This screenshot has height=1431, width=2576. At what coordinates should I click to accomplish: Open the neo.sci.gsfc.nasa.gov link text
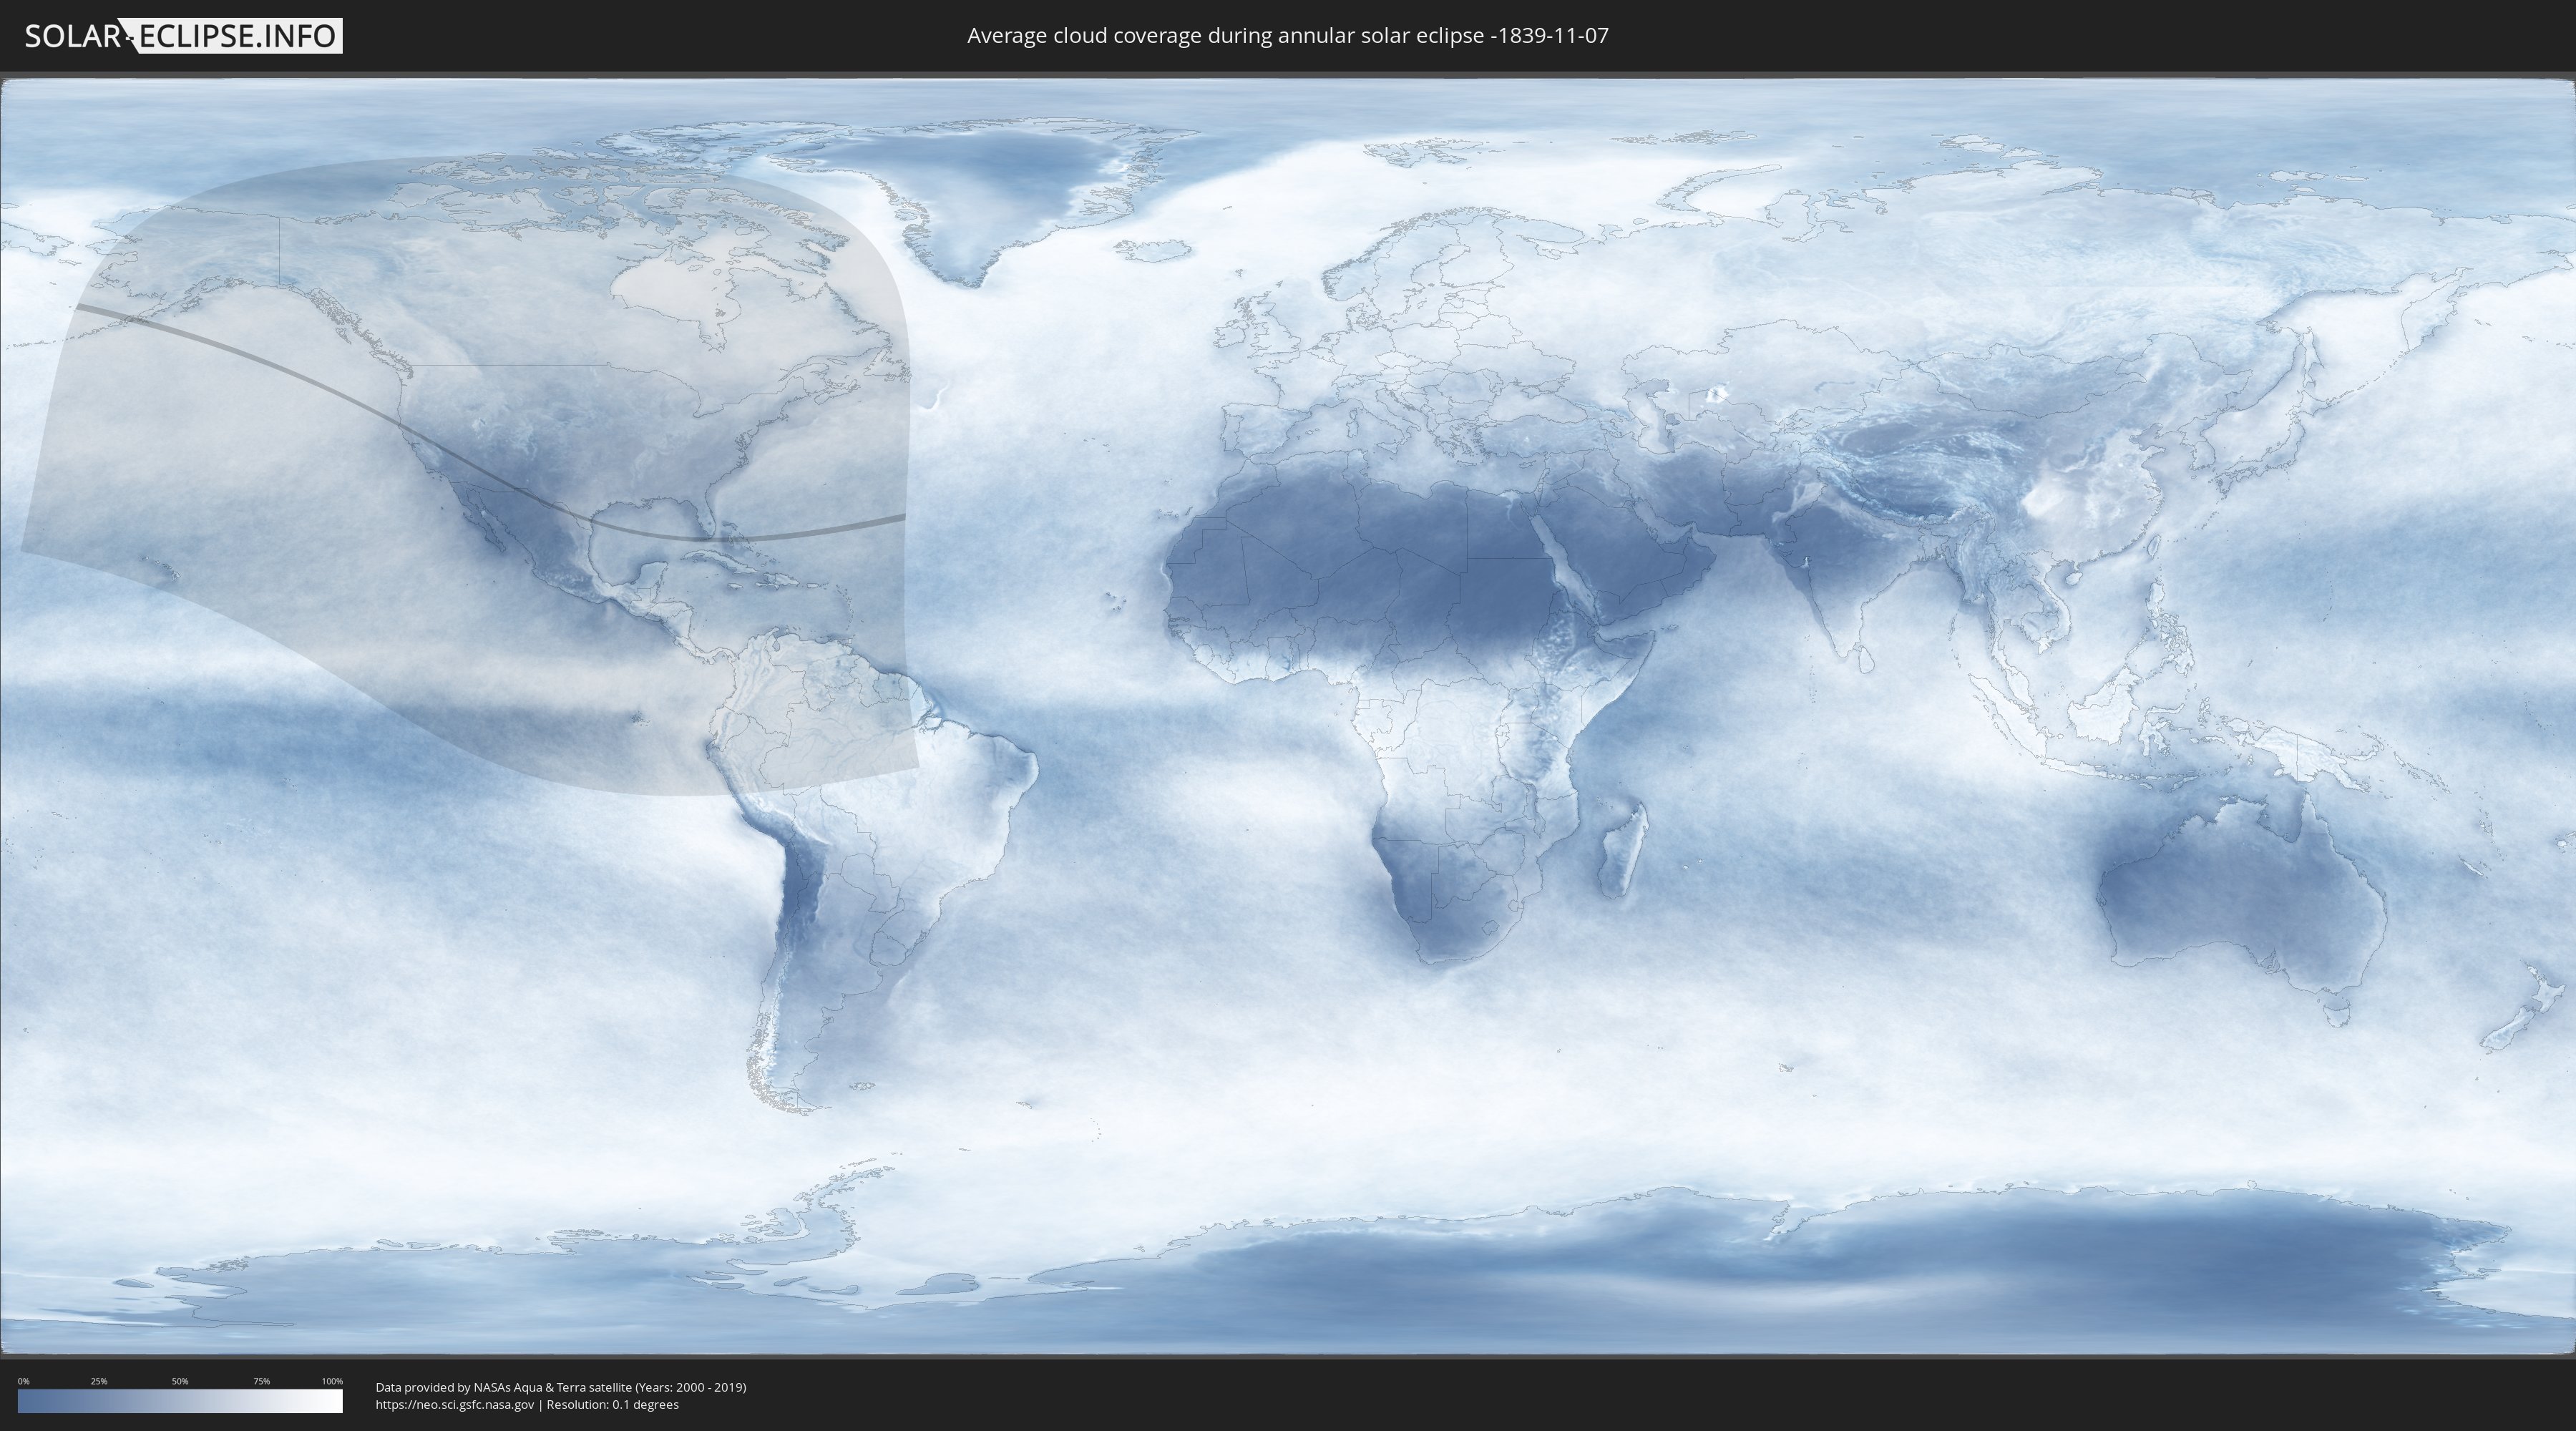(x=454, y=1405)
